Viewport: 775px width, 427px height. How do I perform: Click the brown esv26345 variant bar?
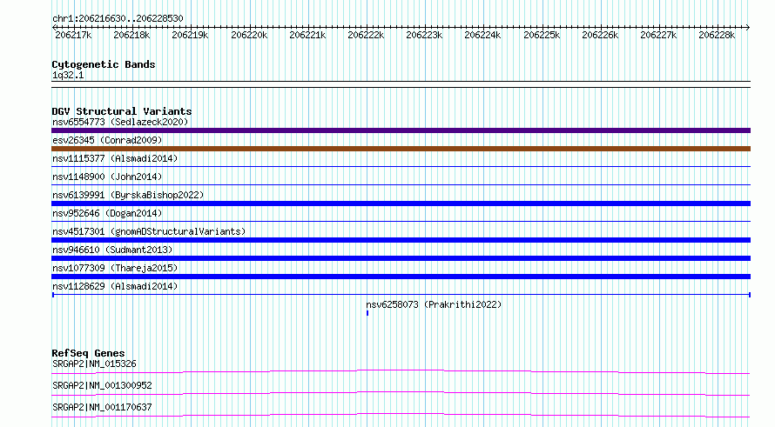click(x=401, y=149)
